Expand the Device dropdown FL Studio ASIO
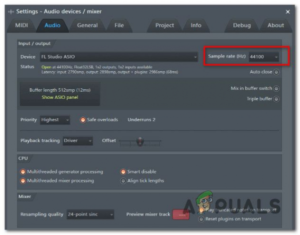Image resolution: width=300 pixels, height=235 pixels. [119, 57]
